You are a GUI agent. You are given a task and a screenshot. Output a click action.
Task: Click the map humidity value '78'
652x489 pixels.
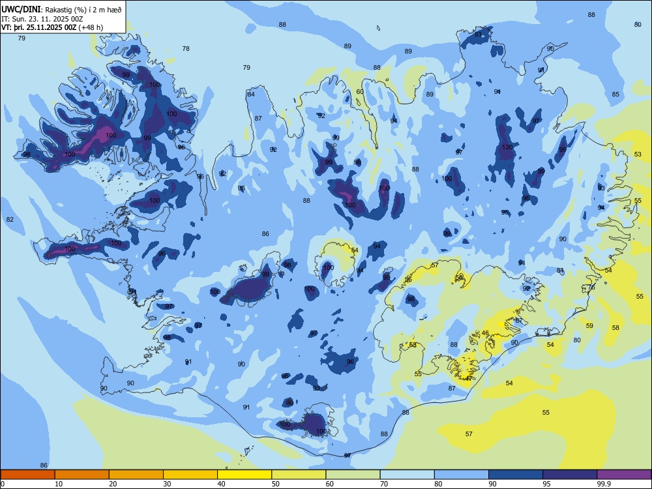click(x=186, y=49)
